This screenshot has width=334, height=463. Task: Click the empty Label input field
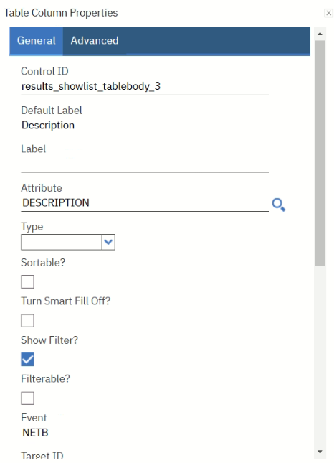pyautogui.click(x=145, y=164)
